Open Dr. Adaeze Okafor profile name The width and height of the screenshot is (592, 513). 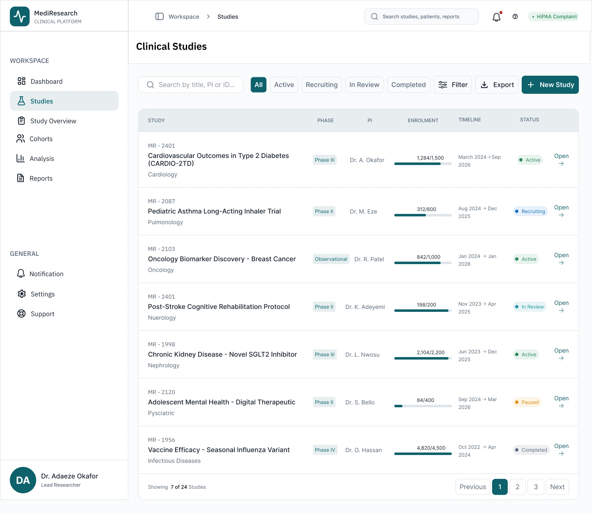coord(69,476)
